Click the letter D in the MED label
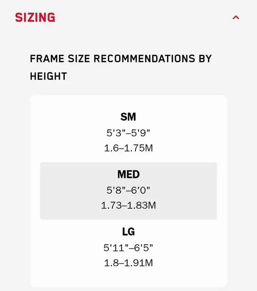 click(x=136, y=174)
